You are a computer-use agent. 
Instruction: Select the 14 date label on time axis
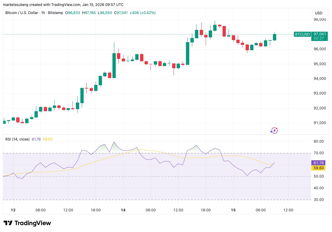point(123,210)
